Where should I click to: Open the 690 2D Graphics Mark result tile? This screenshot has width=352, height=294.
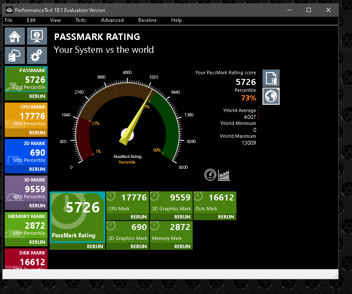[127, 232]
